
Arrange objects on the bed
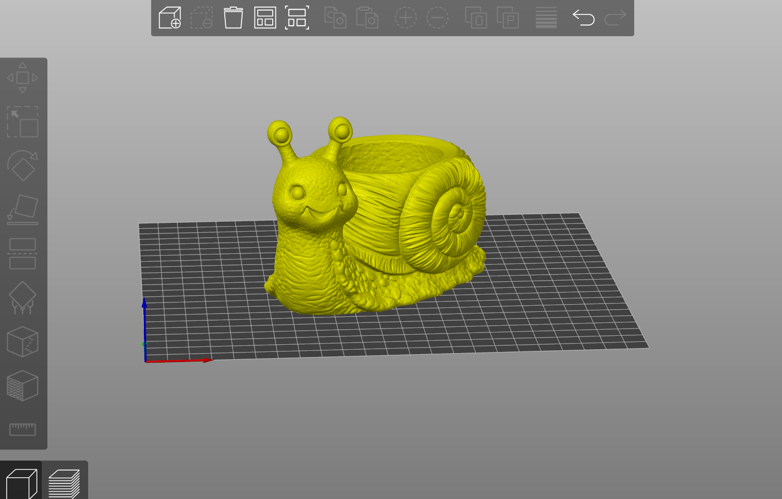[x=265, y=18]
